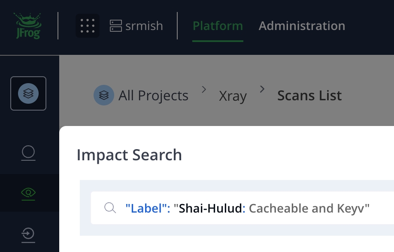The width and height of the screenshot is (394, 252).
Task: Go to the Xray breadcrumb
Action: click(x=233, y=96)
